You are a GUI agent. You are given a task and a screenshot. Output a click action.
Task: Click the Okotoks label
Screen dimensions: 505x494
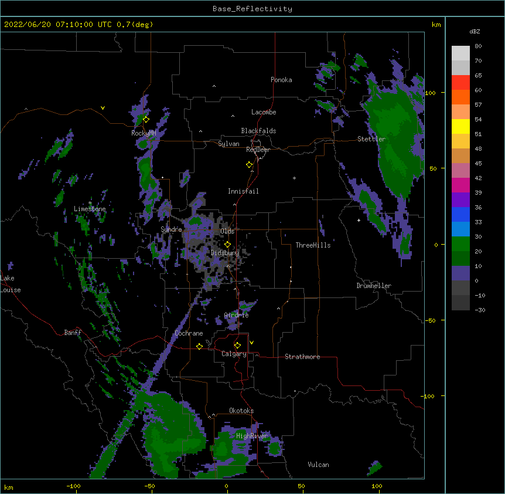coord(241,411)
